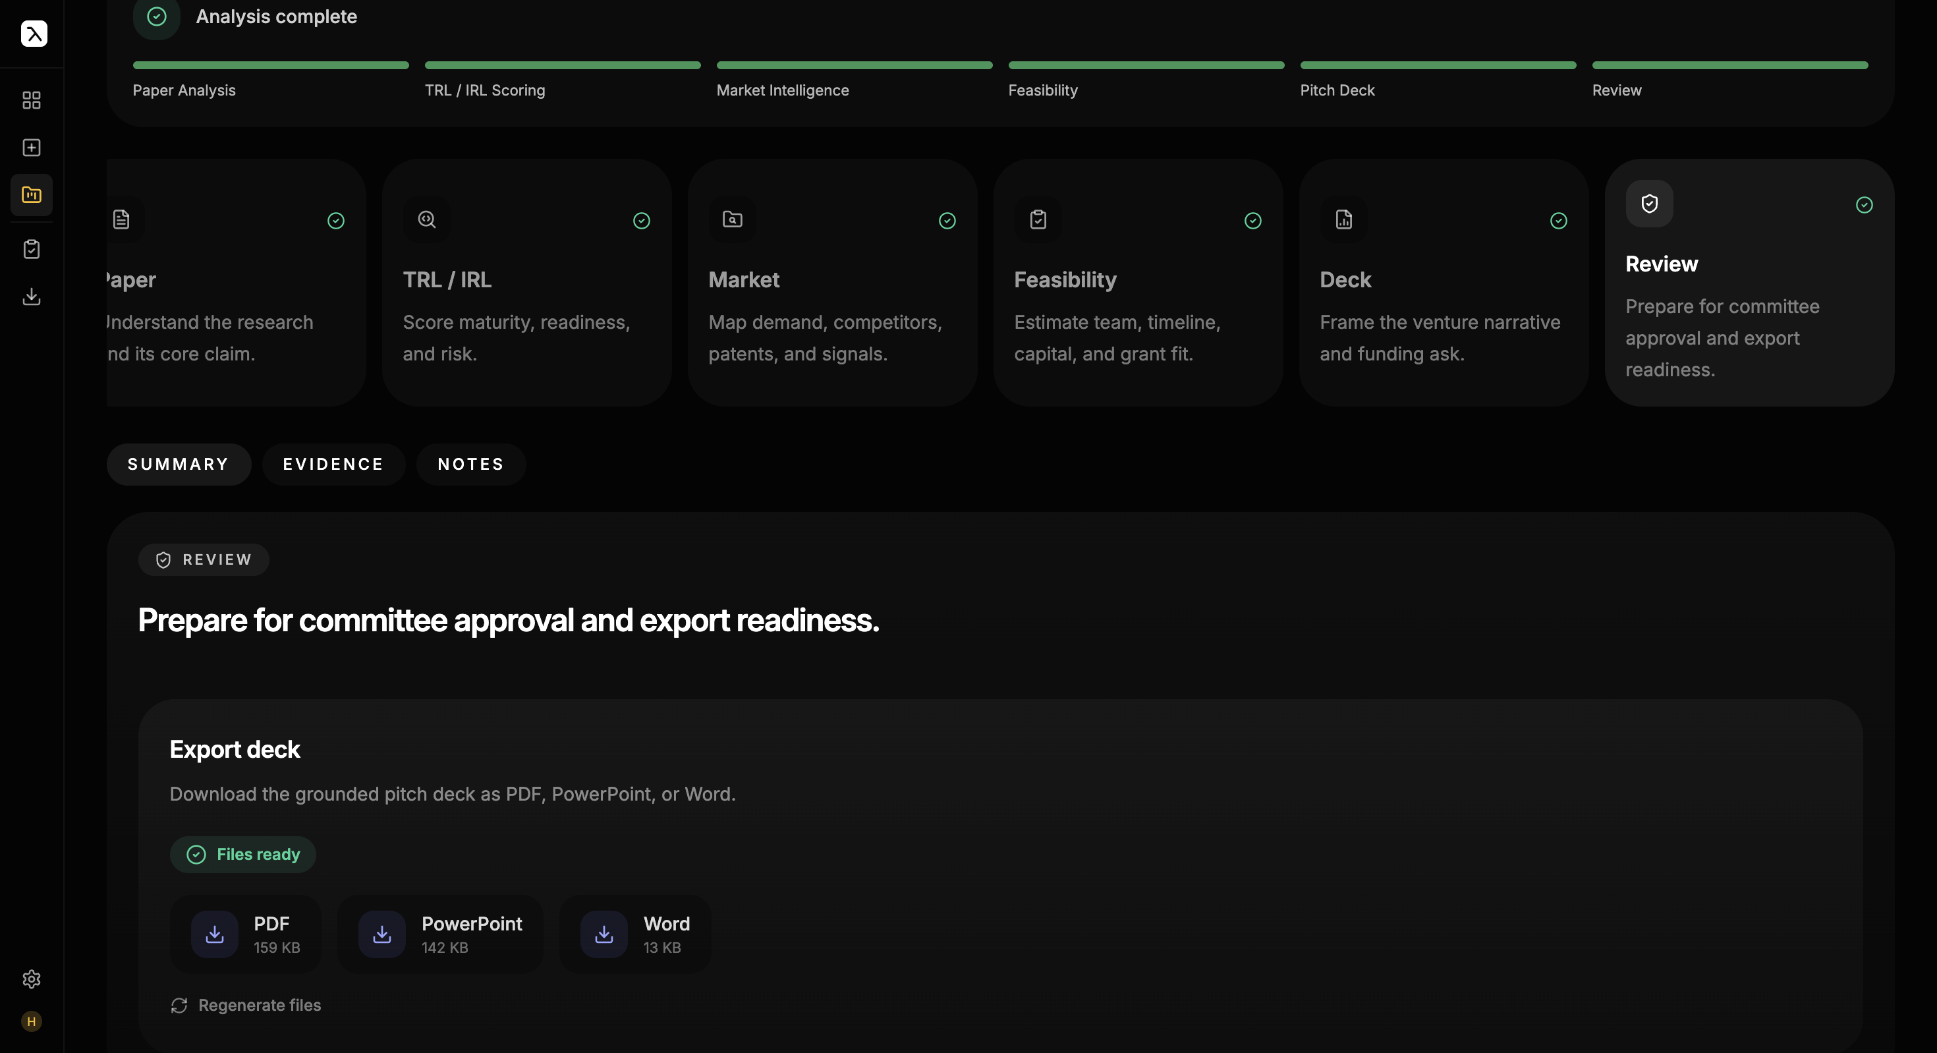Click the 'Market Intelligence' step label

click(x=783, y=90)
